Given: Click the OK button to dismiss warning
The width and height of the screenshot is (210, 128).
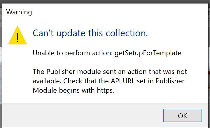Looking at the screenshot, I should 182,115.
